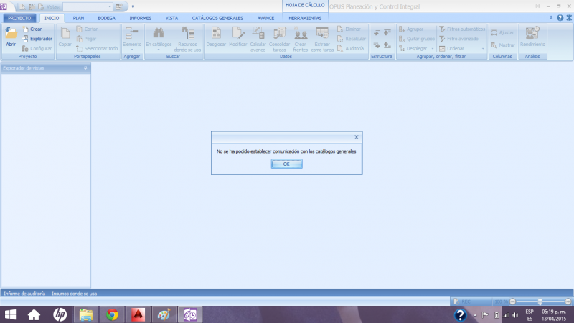The image size is (574, 323).
Task: Expand the Elemento dropdown in Agregar
Action: pyautogui.click(x=132, y=49)
